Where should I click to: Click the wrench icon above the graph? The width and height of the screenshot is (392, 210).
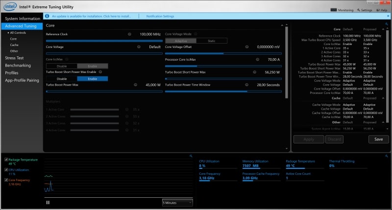(191, 156)
